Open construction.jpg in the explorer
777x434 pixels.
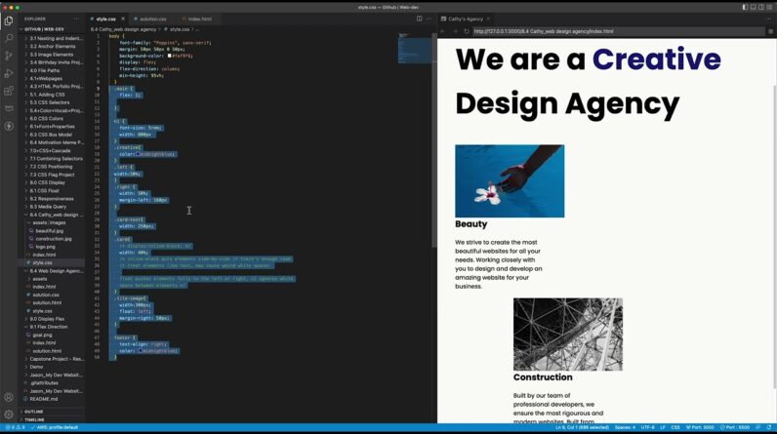54,239
